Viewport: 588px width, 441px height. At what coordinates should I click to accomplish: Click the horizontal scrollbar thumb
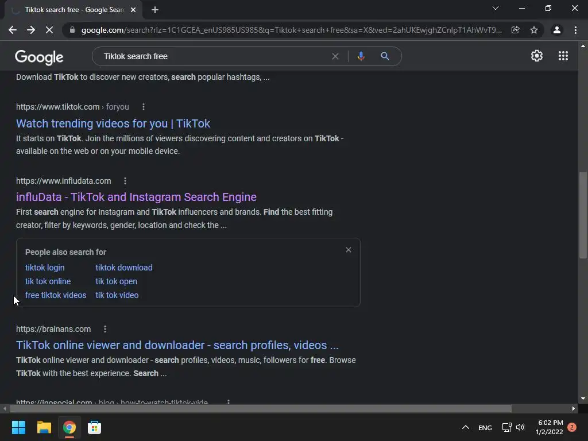pyautogui.click(x=261, y=408)
